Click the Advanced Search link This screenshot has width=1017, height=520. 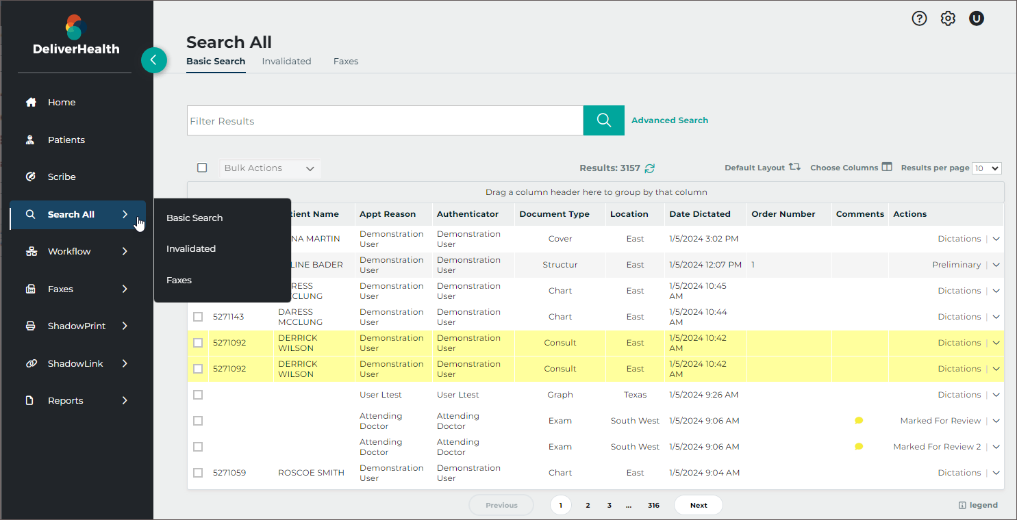[670, 120]
